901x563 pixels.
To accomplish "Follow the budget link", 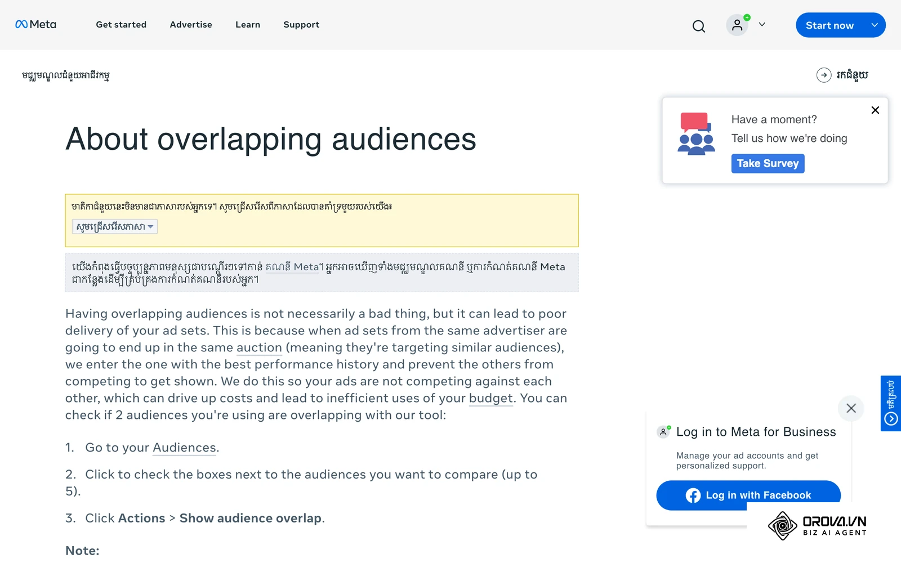I will tap(490, 398).
